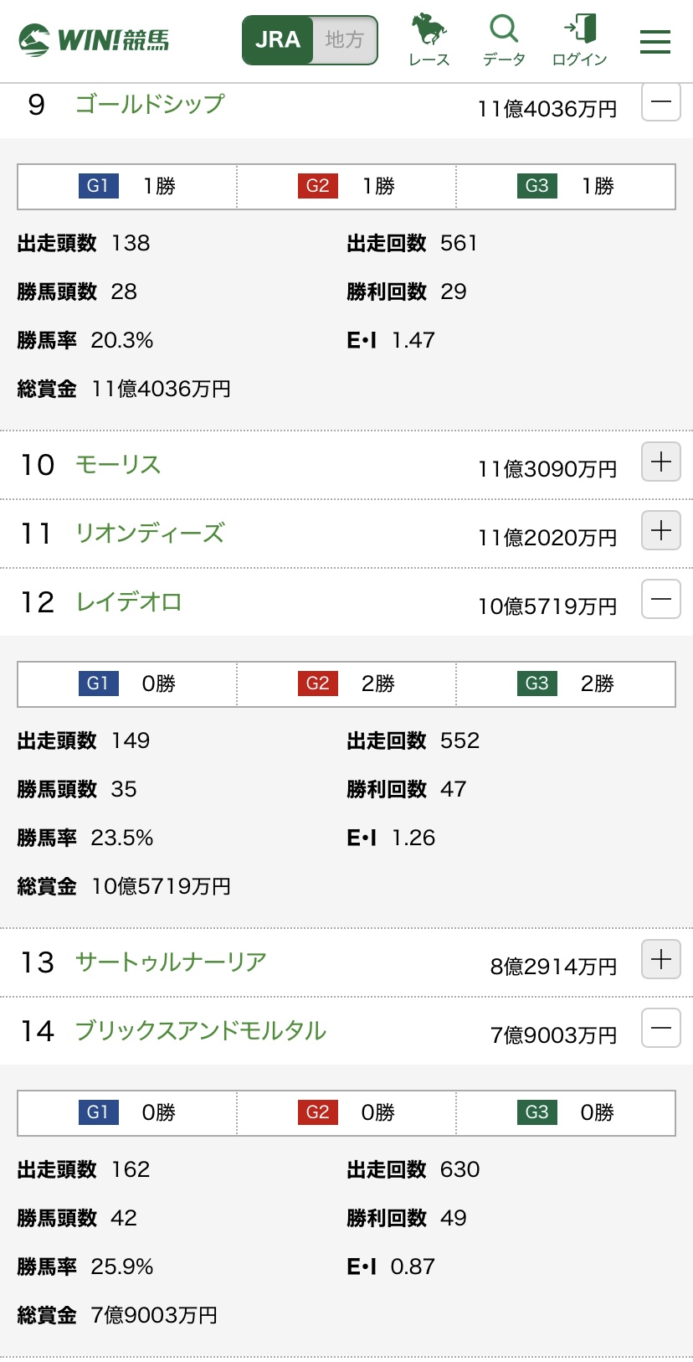This screenshot has width=693, height=1362.
Task: Open the レイデオロ horse link
Action: pyautogui.click(x=129, y=601)
